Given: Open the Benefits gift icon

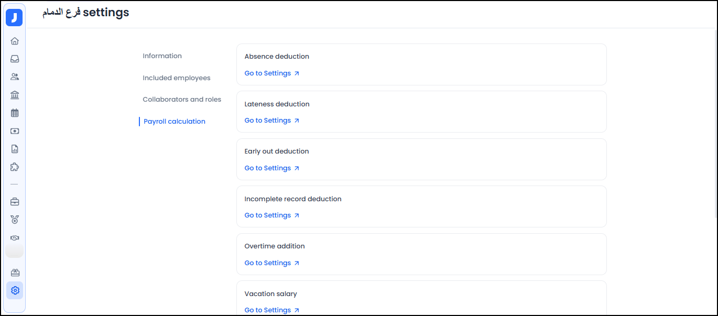Looking at the screenshot, I should point(14,272).
